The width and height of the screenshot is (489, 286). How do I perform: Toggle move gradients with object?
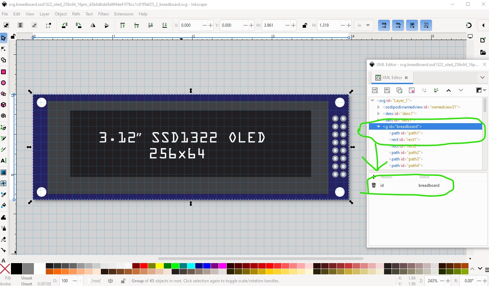click(x=412, y=25)
